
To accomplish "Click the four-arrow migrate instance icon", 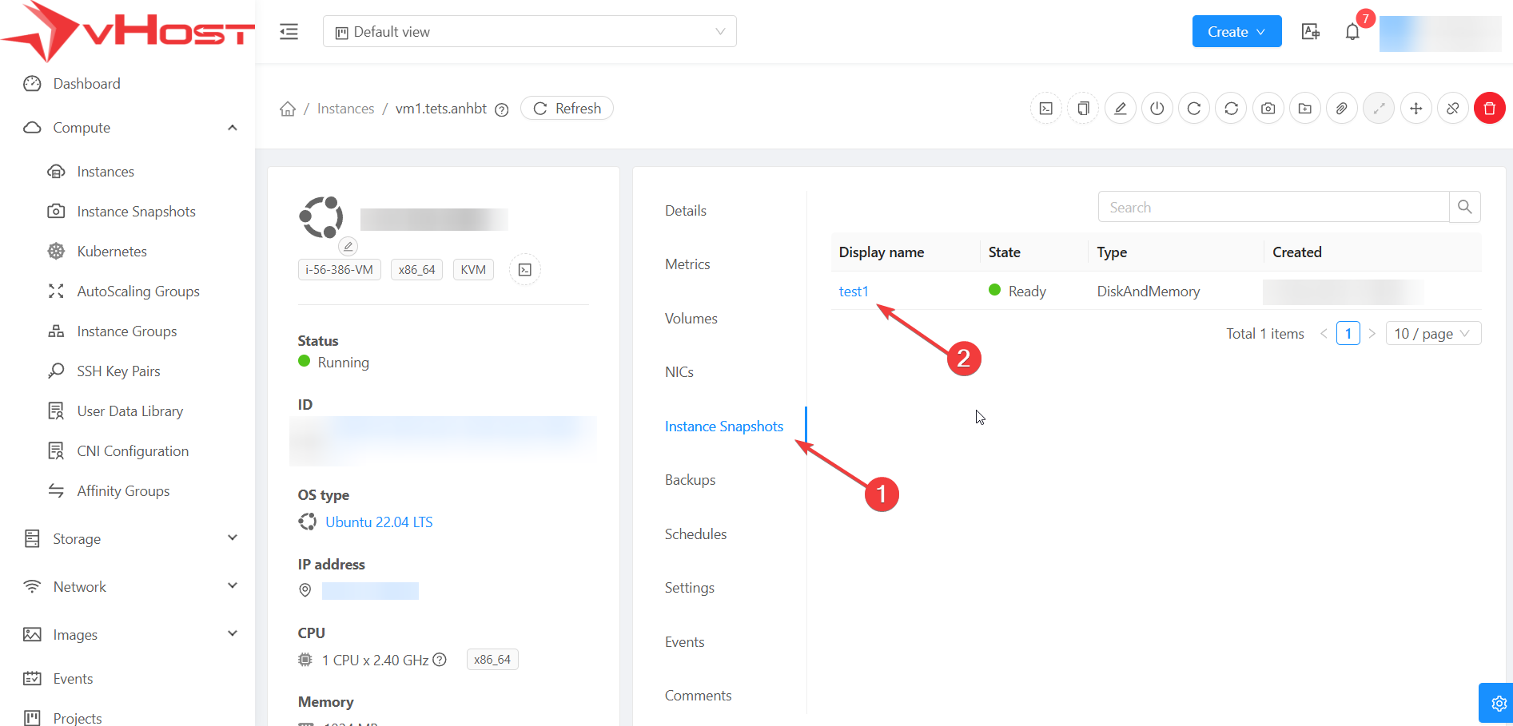I will [1415, 109].
